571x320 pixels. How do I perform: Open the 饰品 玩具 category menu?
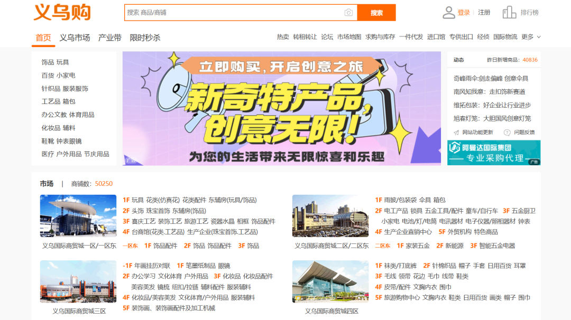point(56,62)
